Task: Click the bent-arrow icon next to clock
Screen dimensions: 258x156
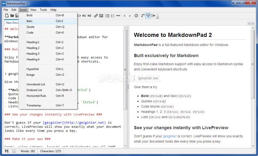Action: pos(143,16)
